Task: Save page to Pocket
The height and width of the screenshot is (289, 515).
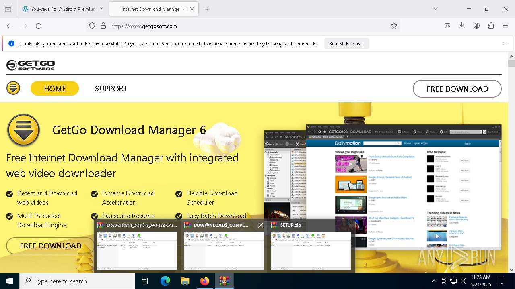Action: pos(447,26)
